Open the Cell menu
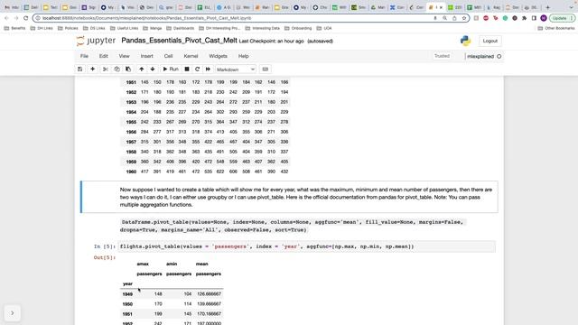The width and height of the screenshot is (578, 325). [169, 56]
